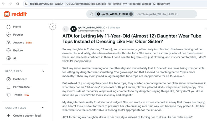Click the post title about tube tops

point(132,39)
